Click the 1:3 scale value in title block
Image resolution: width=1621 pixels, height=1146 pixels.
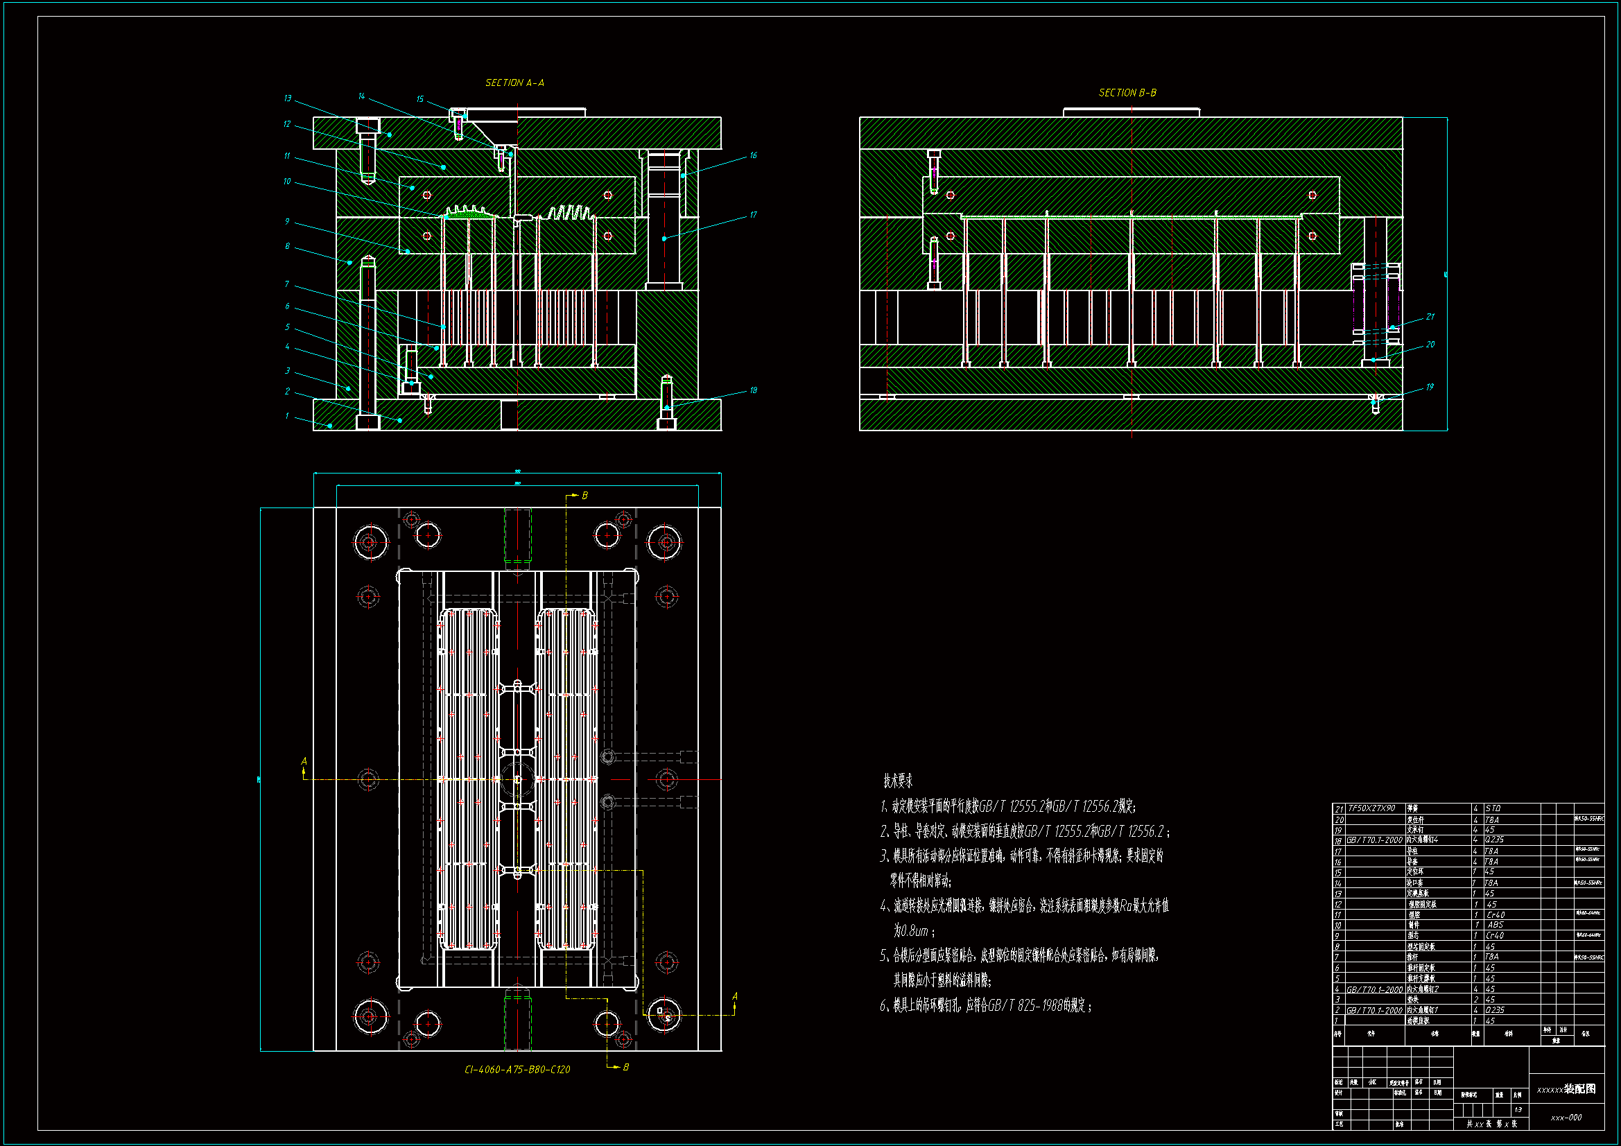(x=1518, y=1110)
